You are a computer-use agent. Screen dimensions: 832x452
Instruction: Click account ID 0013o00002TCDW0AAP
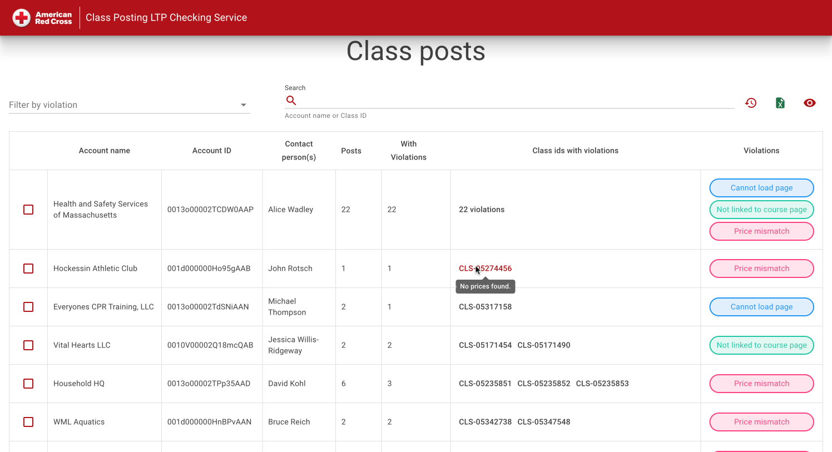coord(210,210)
